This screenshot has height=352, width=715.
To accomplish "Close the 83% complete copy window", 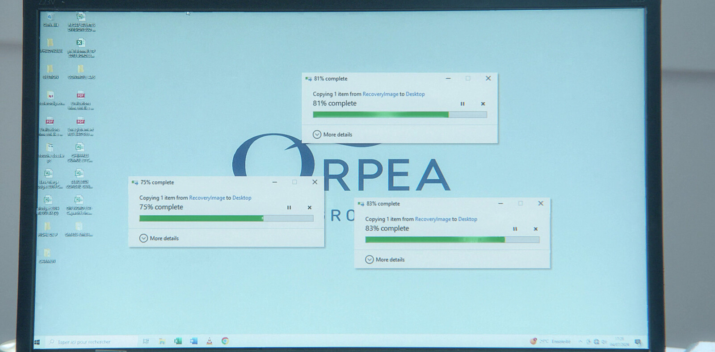I will click(541, 203).
